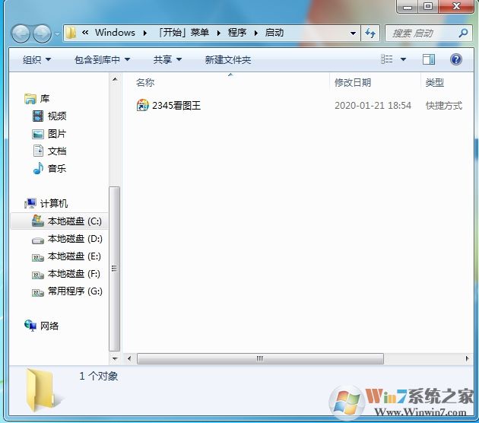Click the 计算机 computer icon

(x=30, y=203)
